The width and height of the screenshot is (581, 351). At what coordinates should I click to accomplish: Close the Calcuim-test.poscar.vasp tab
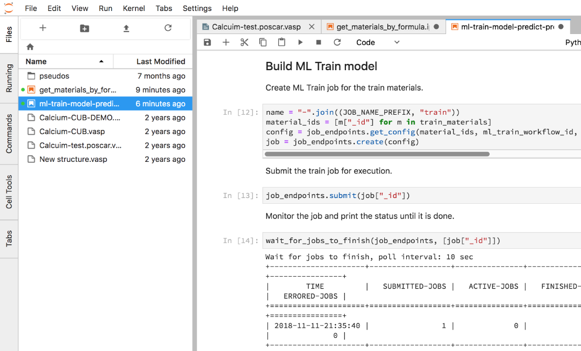[312, 27]
